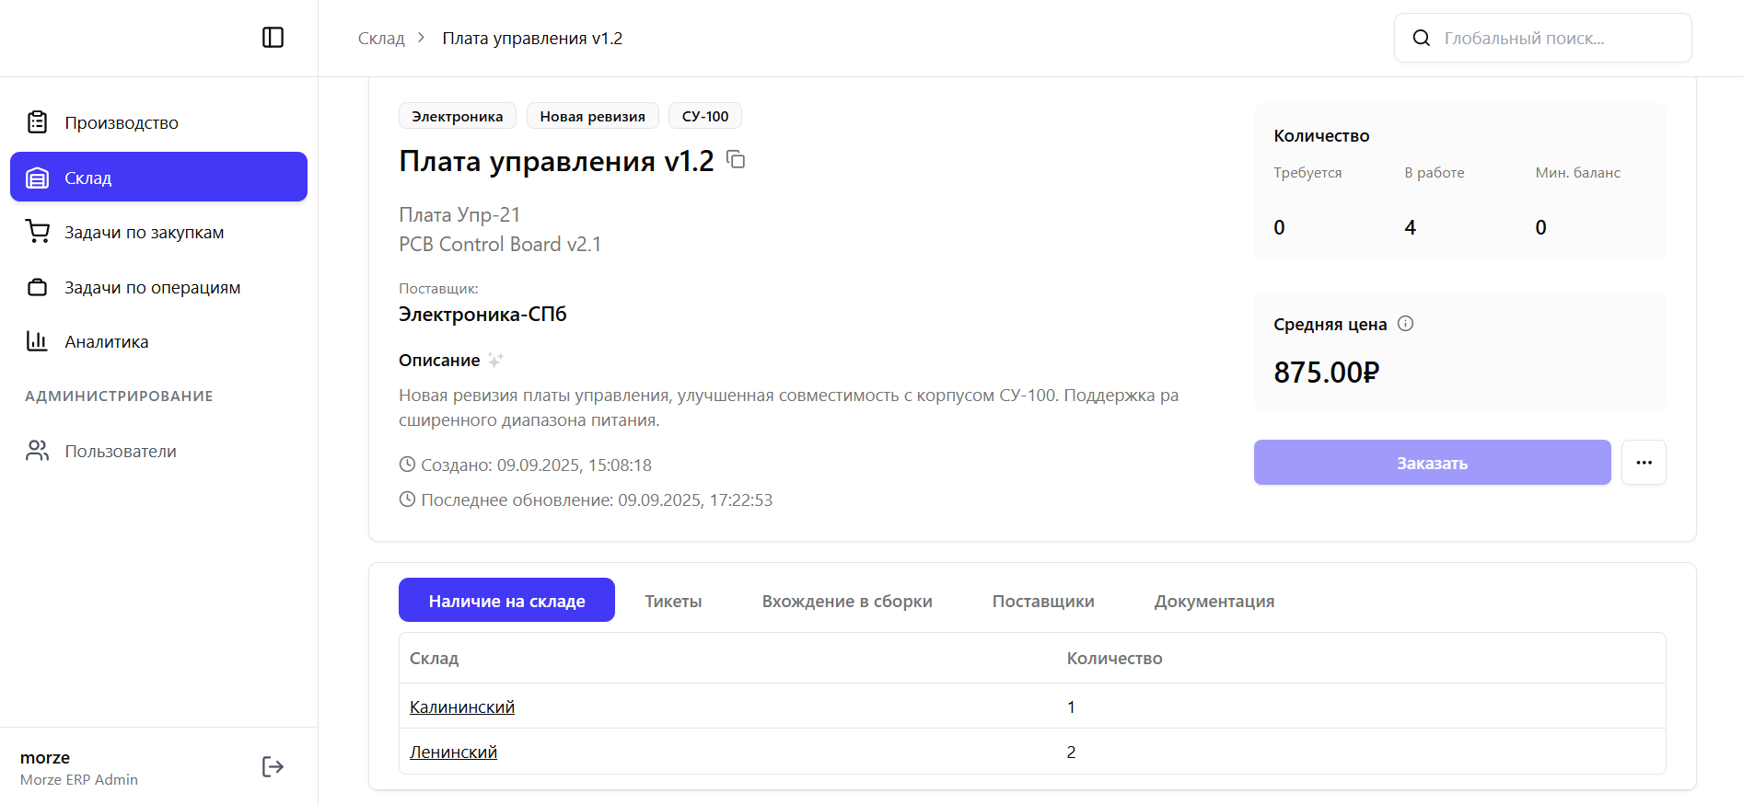Open the Документация tab
Image resolution: width=1743 pixels, height=804 pixels.
[1214, 602]
